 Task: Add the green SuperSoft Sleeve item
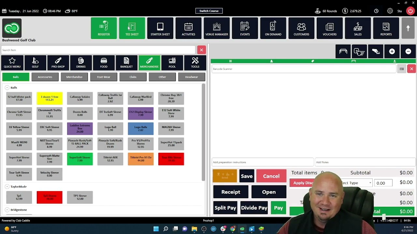click(80, 159)
